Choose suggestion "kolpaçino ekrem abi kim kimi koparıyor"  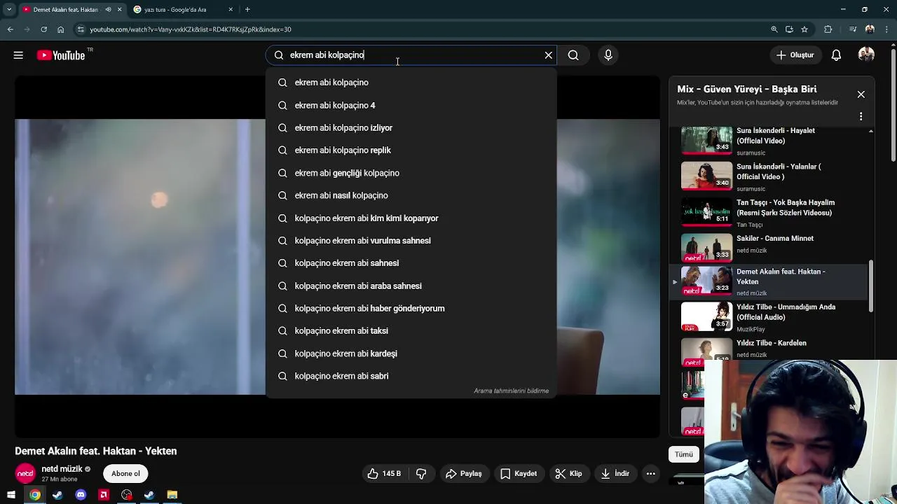click(411, 218)
